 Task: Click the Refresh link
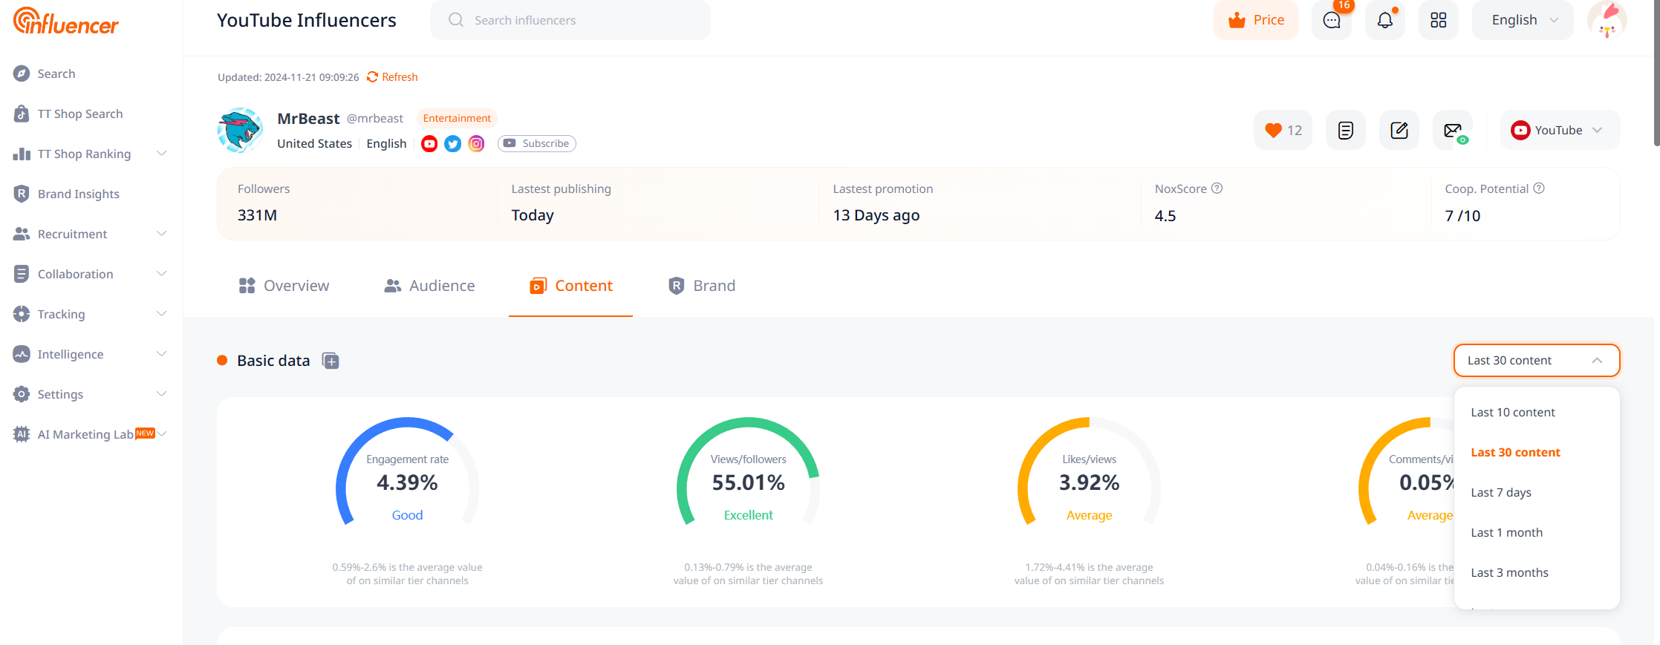coord(392,77)
